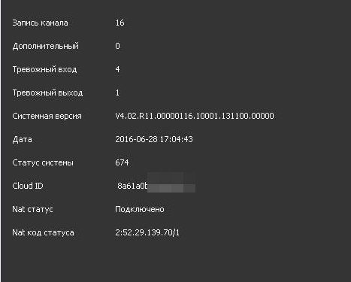Click the Cloud ID label
The width and height of the screenshot is (351, 282).
[x=28, y=186]
